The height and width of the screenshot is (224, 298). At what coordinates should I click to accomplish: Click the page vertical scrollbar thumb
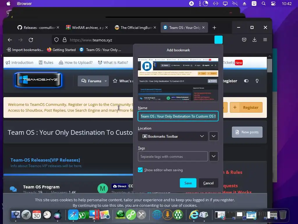click(269, 65)
